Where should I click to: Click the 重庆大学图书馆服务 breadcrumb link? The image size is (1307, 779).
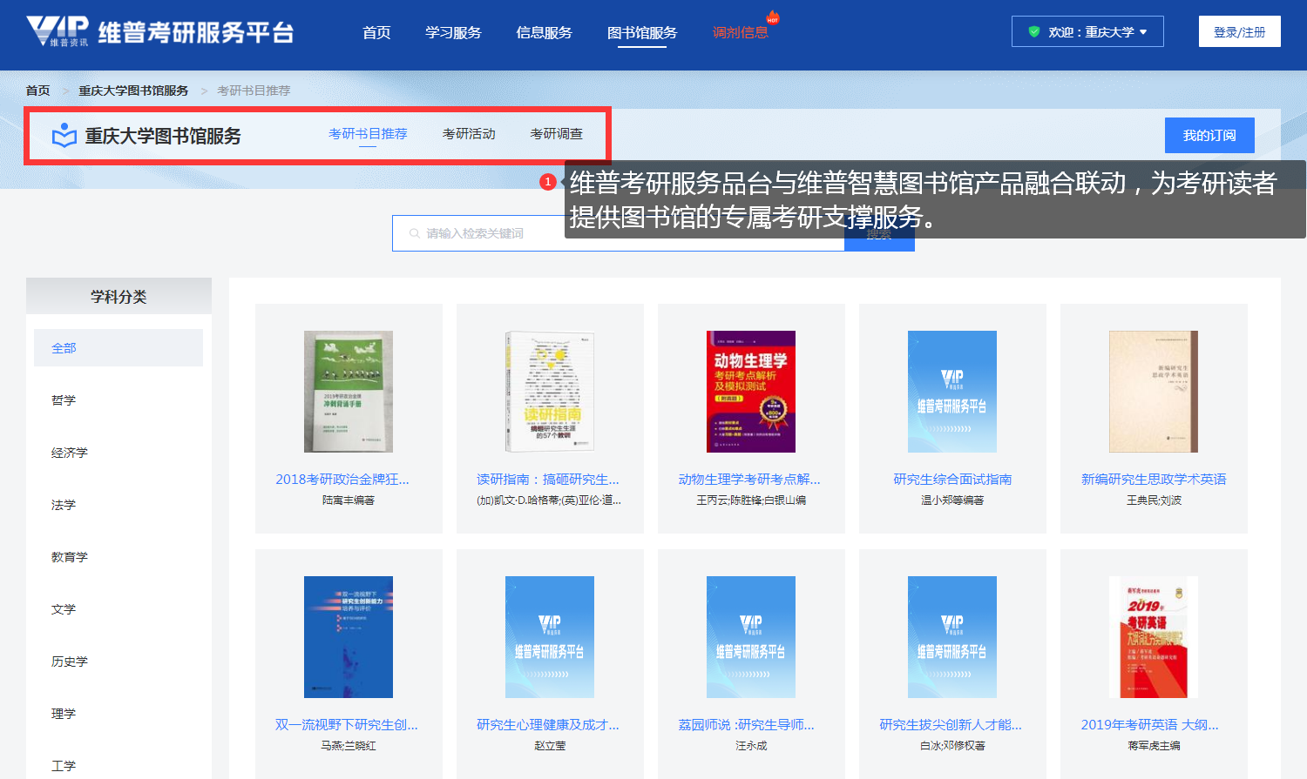pos(133,91)
